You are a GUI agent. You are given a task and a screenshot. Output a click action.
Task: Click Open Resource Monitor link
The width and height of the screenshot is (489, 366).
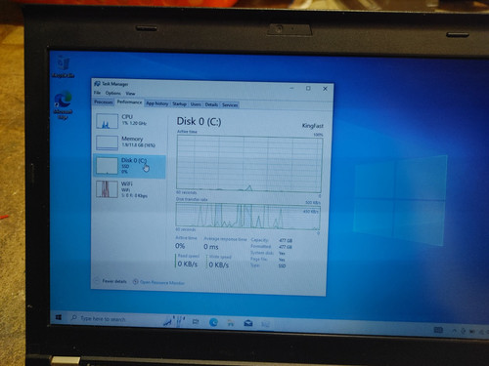159,282
